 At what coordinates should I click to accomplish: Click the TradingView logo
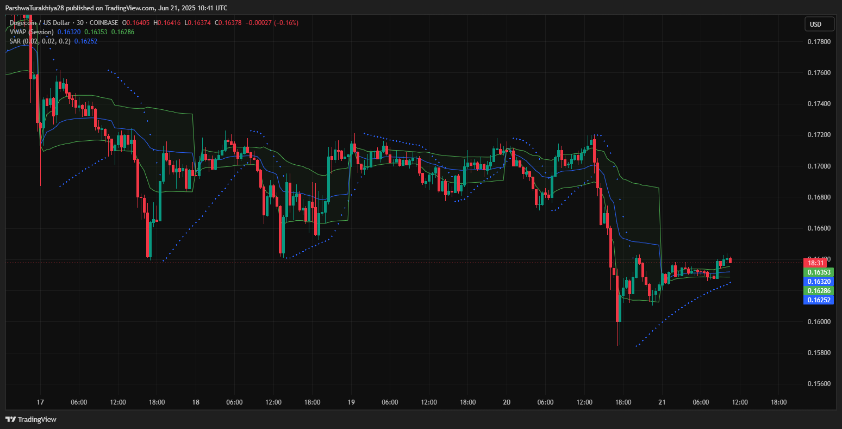pyautogui.click(x=31, y=419)
